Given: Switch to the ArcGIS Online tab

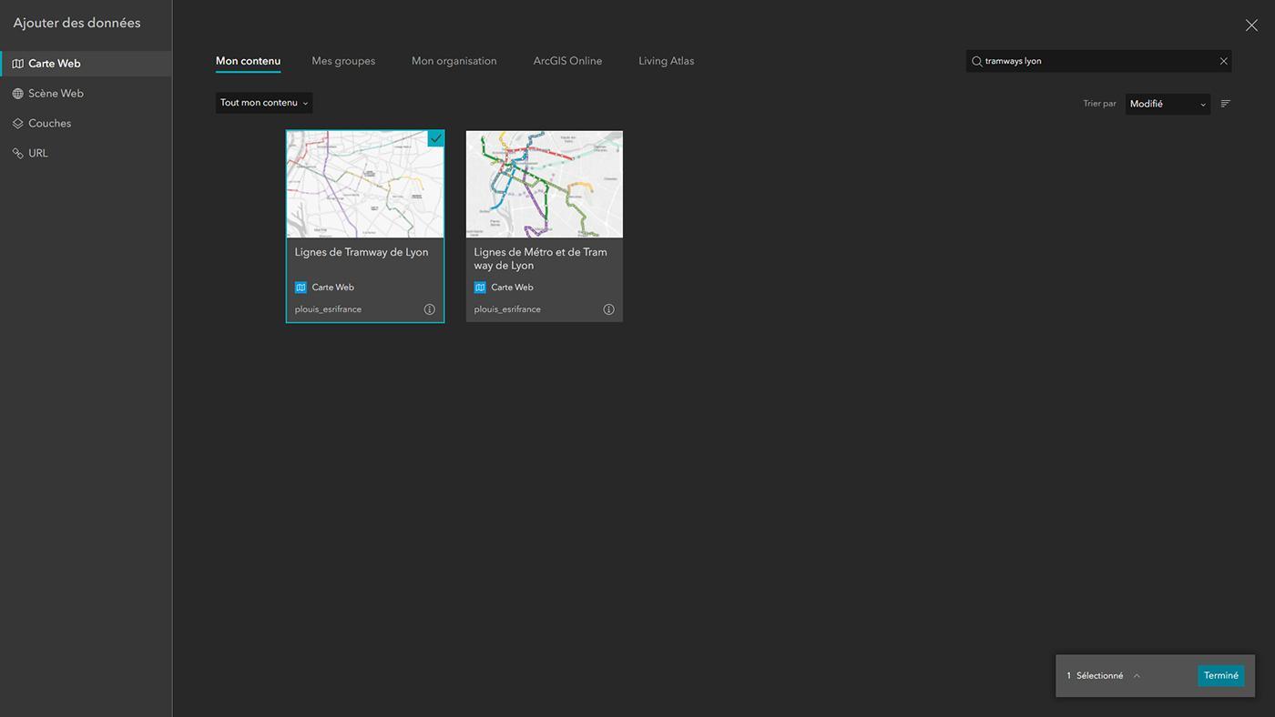Looking at the screenshot, I should point(567,61).
